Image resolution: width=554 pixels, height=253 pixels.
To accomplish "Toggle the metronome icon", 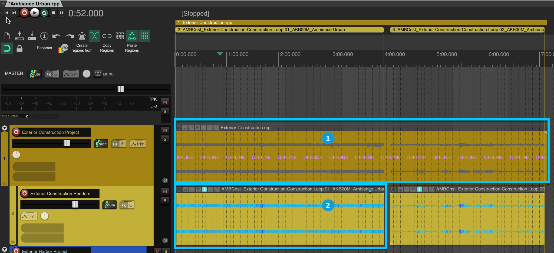I will [x=82, y=36].
